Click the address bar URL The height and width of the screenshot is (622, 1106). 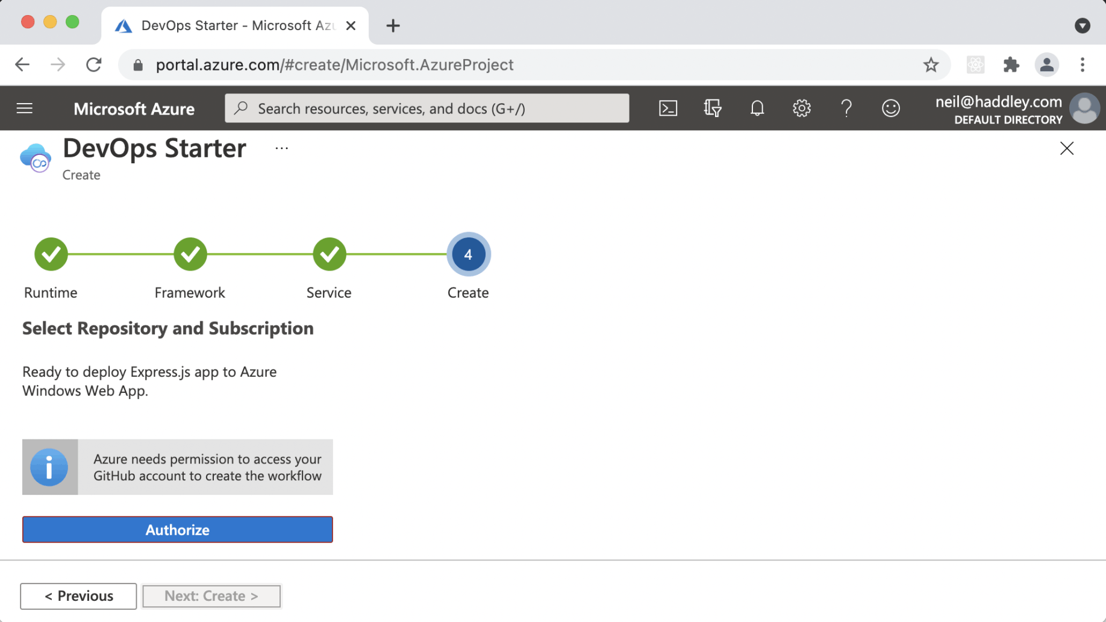tap(334, 64)
